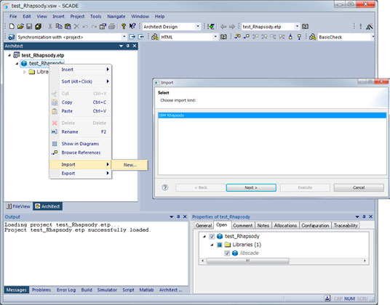390x305 pixels.
Task: Click the Cut toolbar scissors icon
Action: click(50, 26)
